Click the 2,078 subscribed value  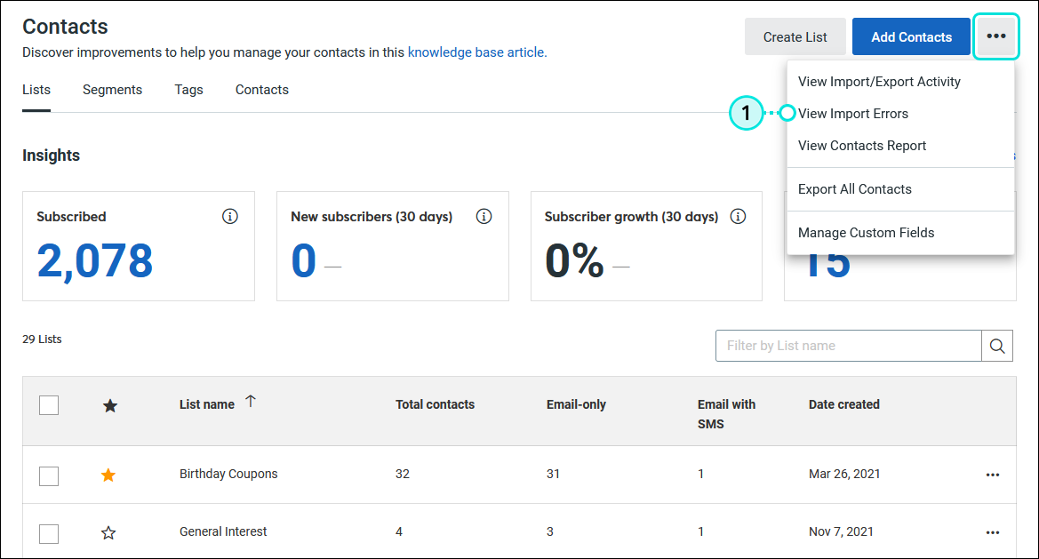(95, 261)
